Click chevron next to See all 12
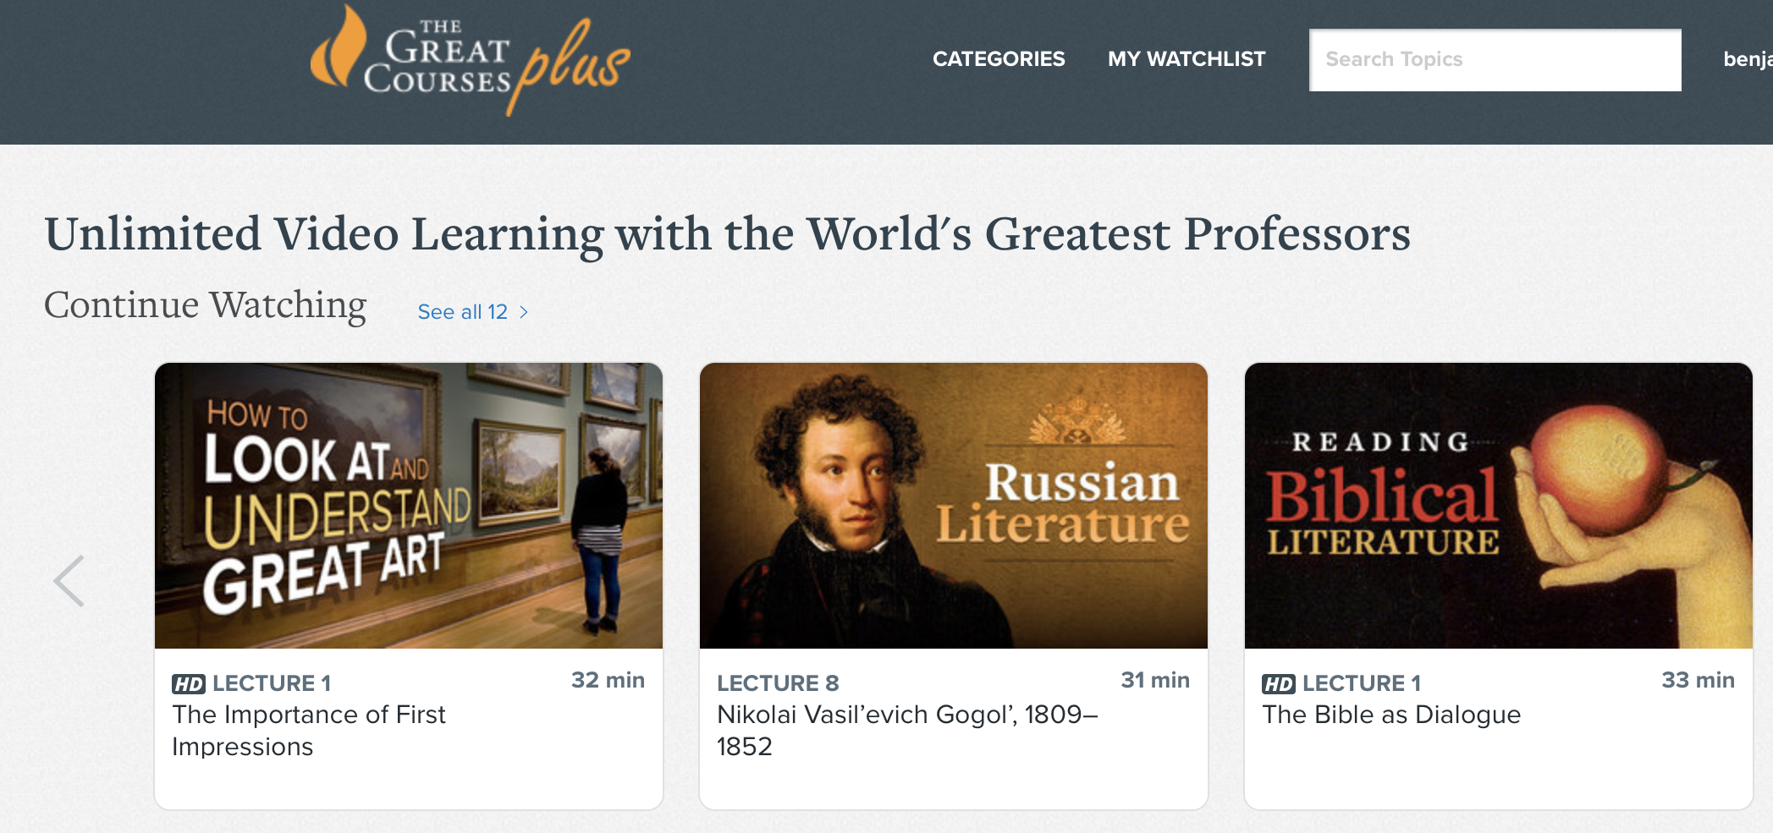Viewport: 1773px width, 833px height. [x=524, y=312]
